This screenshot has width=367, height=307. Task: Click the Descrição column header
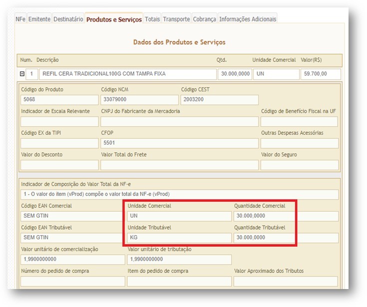pos(47,60)
